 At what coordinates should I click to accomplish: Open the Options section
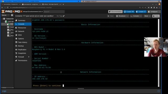23,39
